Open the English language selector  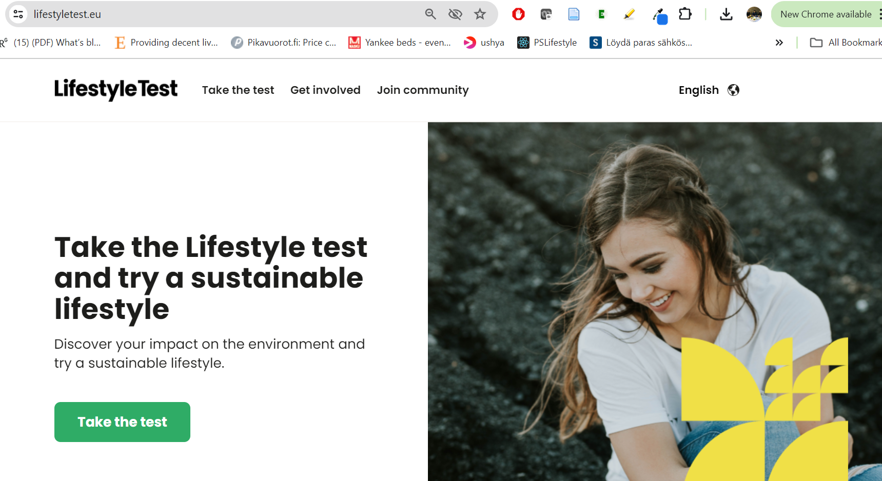coord(709,90)
